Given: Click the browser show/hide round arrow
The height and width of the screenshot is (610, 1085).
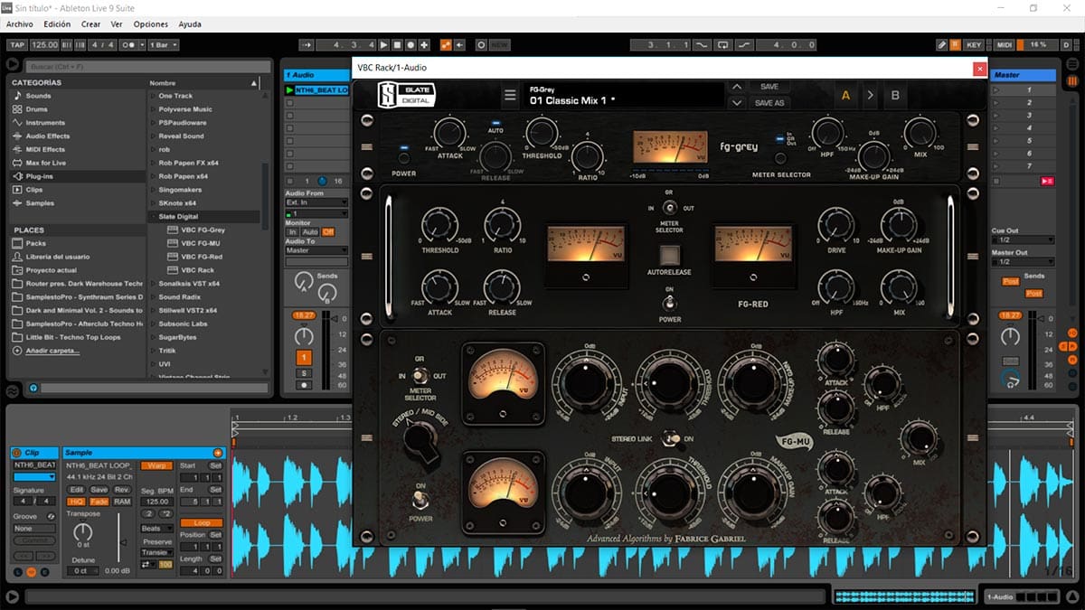Looking at the screenshot, I should coord(13,65).
